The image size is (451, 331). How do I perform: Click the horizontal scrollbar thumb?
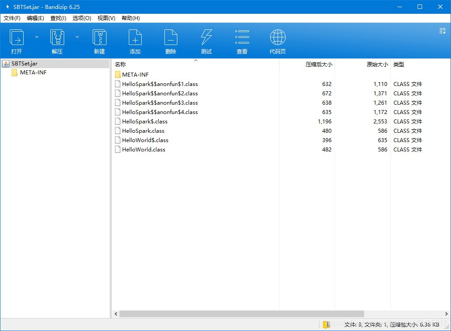242,314
